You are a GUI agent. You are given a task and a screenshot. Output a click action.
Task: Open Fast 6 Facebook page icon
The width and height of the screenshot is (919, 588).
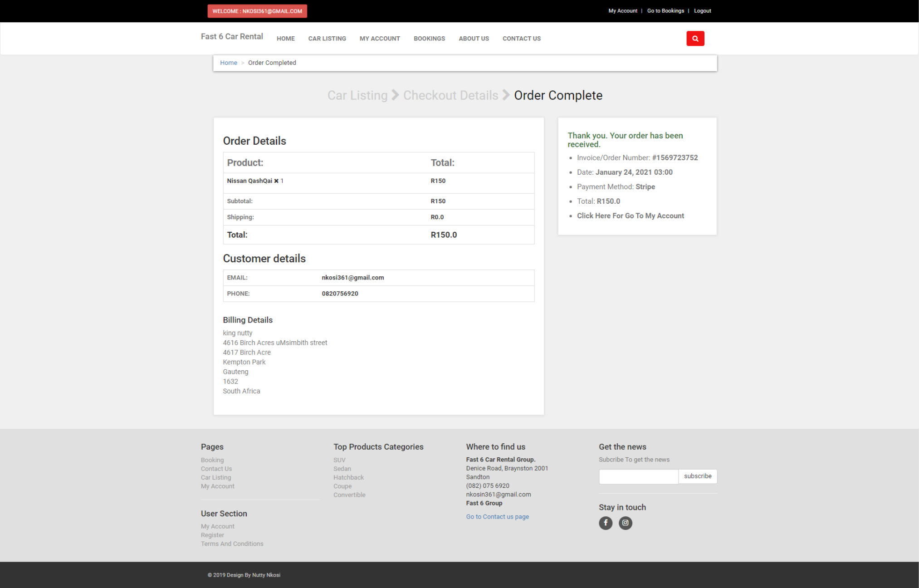(606, 523)
